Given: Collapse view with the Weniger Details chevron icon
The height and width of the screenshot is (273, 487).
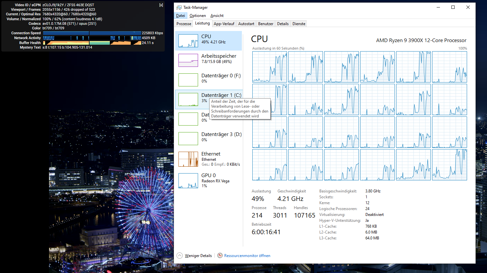Looking at the screenshot, I should pos(179,255).
